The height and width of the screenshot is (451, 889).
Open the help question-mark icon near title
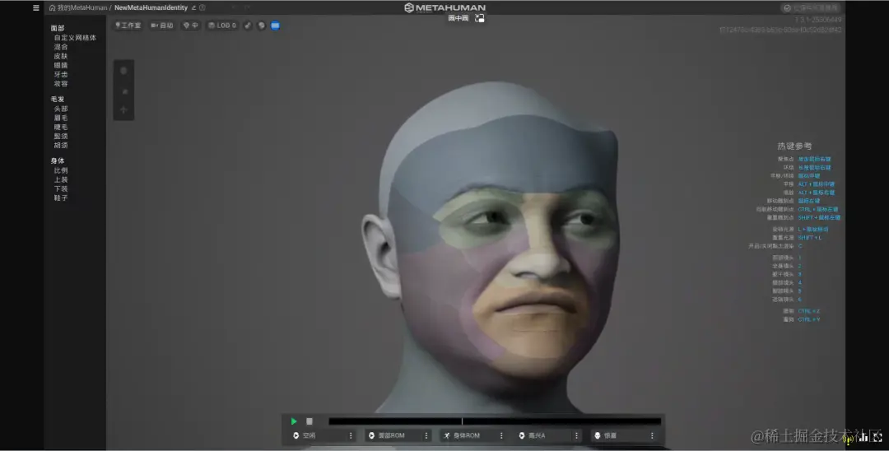[x=202, y=8]
